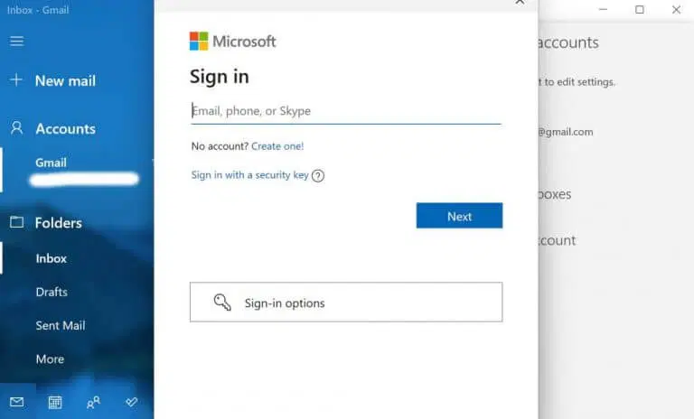Viewport: 694px width, 419px height.
Task: Open Sign-in options
Action: 346,303
